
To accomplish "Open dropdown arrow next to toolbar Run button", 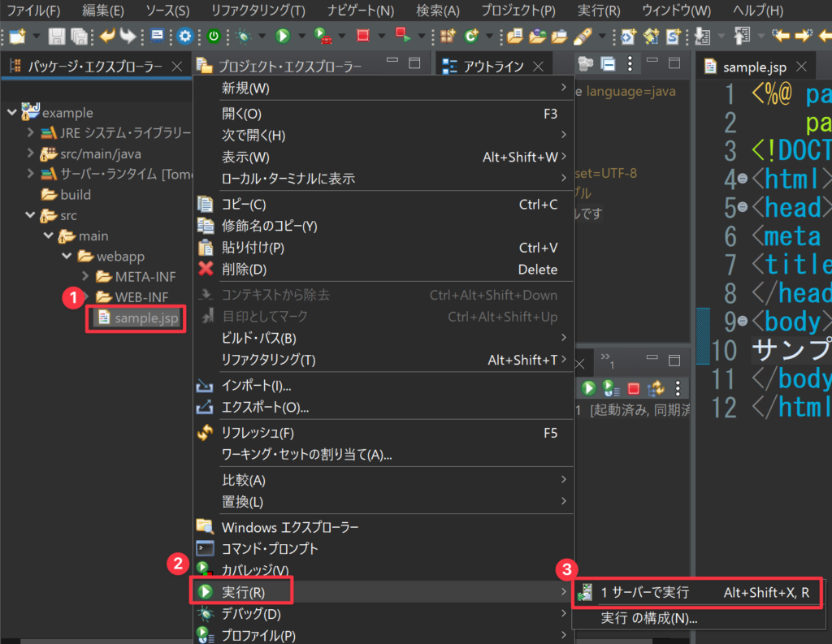I will [x=301, y=36].
